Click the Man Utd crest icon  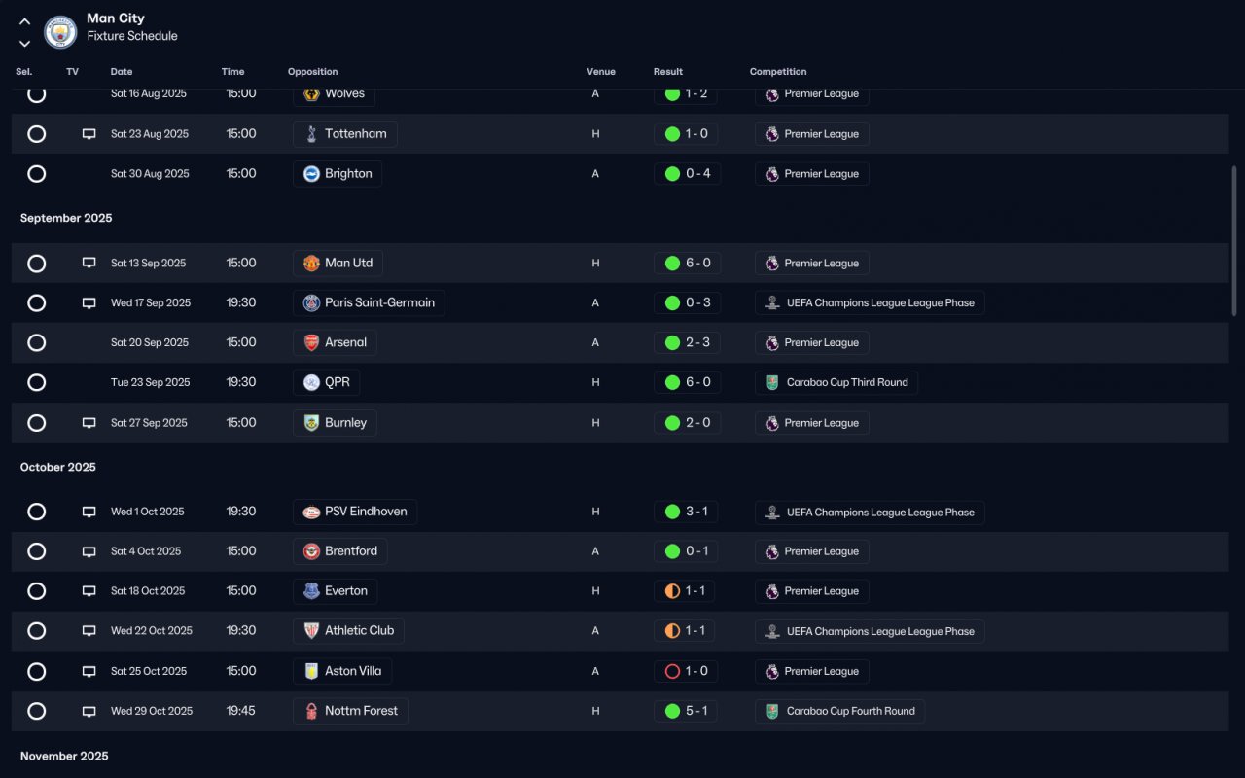pos(311,263)
